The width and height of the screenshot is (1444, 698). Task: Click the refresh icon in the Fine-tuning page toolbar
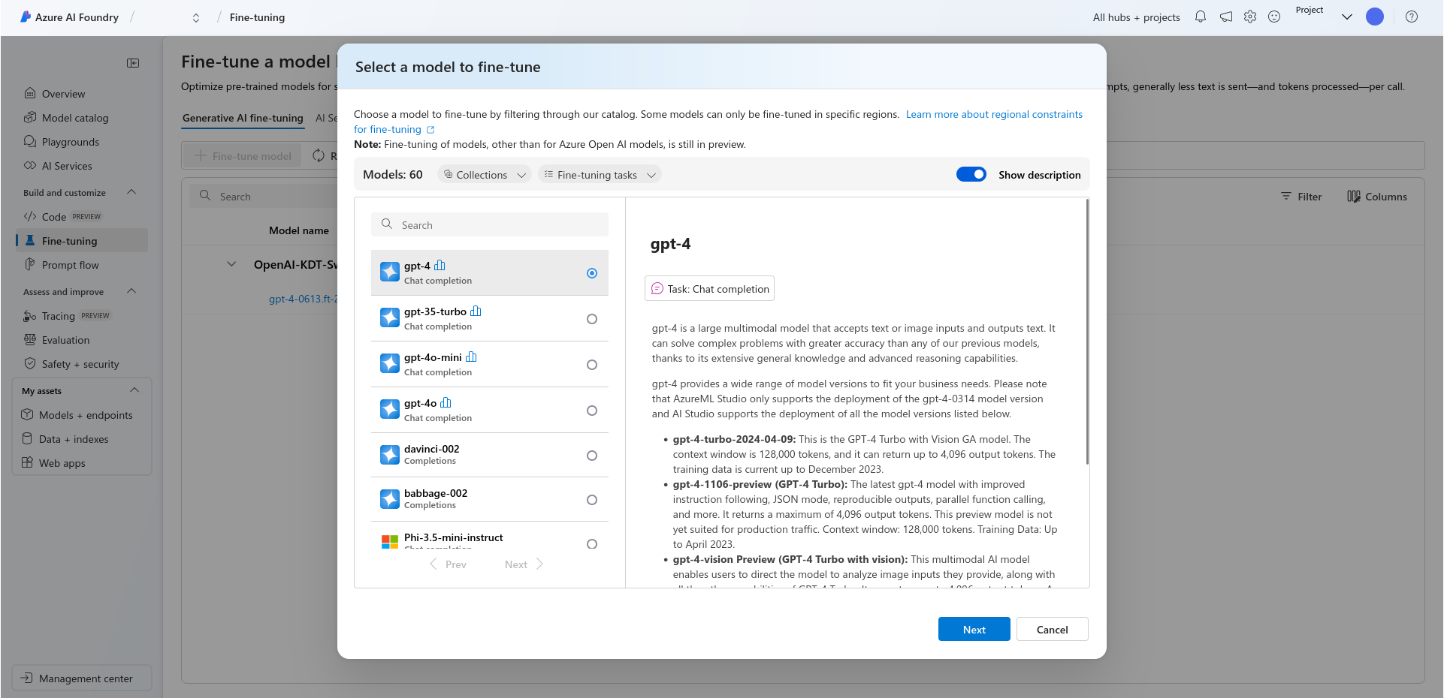click(x=319, y=155)
